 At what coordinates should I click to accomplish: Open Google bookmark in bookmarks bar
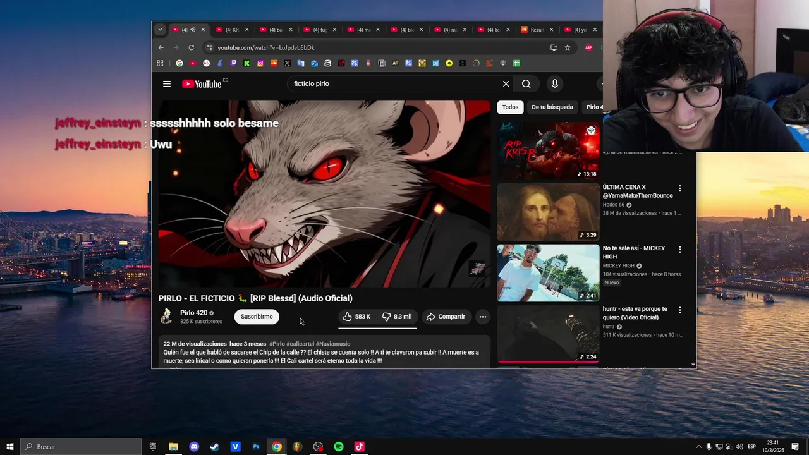[179, 63]
